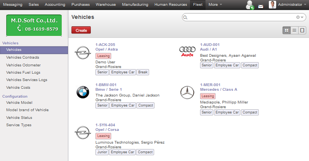Open the envelope messages icon

pyautogui.click(x=261, y=7)
